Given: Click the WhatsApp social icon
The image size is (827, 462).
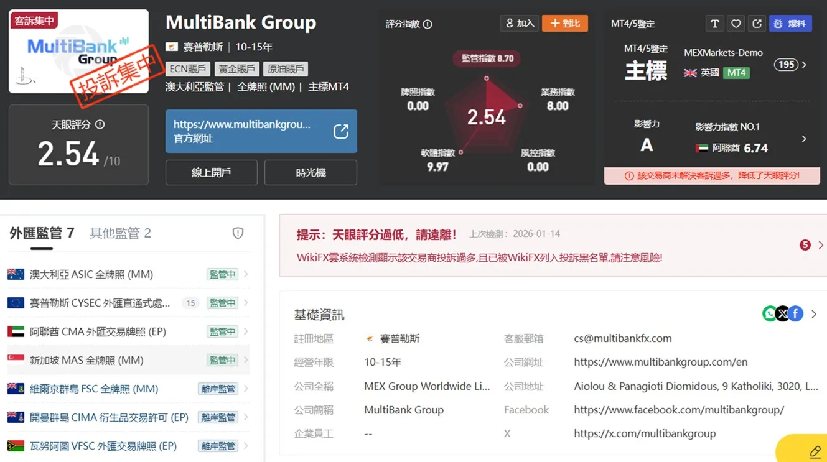Looking at the screenshot, I should [x=770, y=314].
